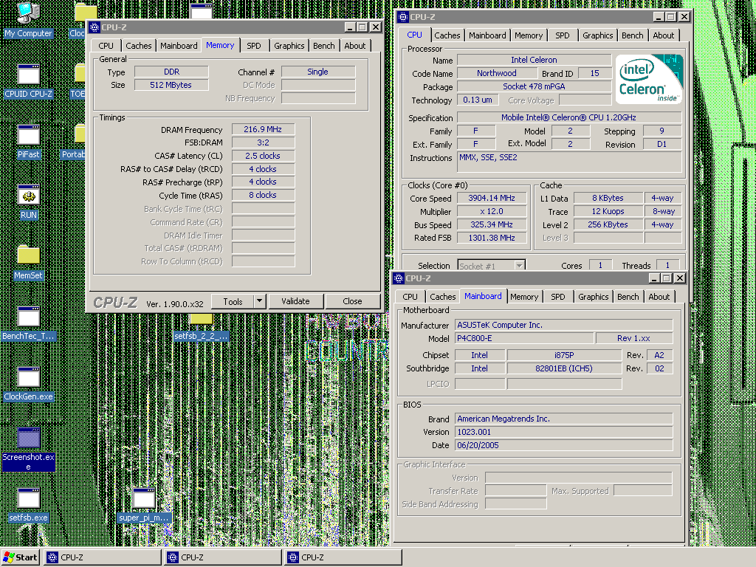Click the Instructions MMX, SSE, SSE2 field
The width and height of the screenshot is (756, 567).
[569, 162]
